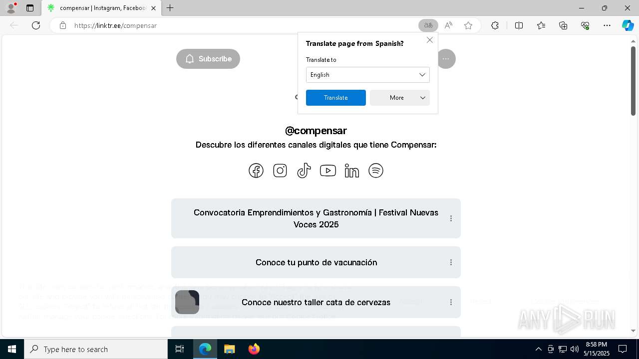Close the compensar tab

click(x=153, y=8)
